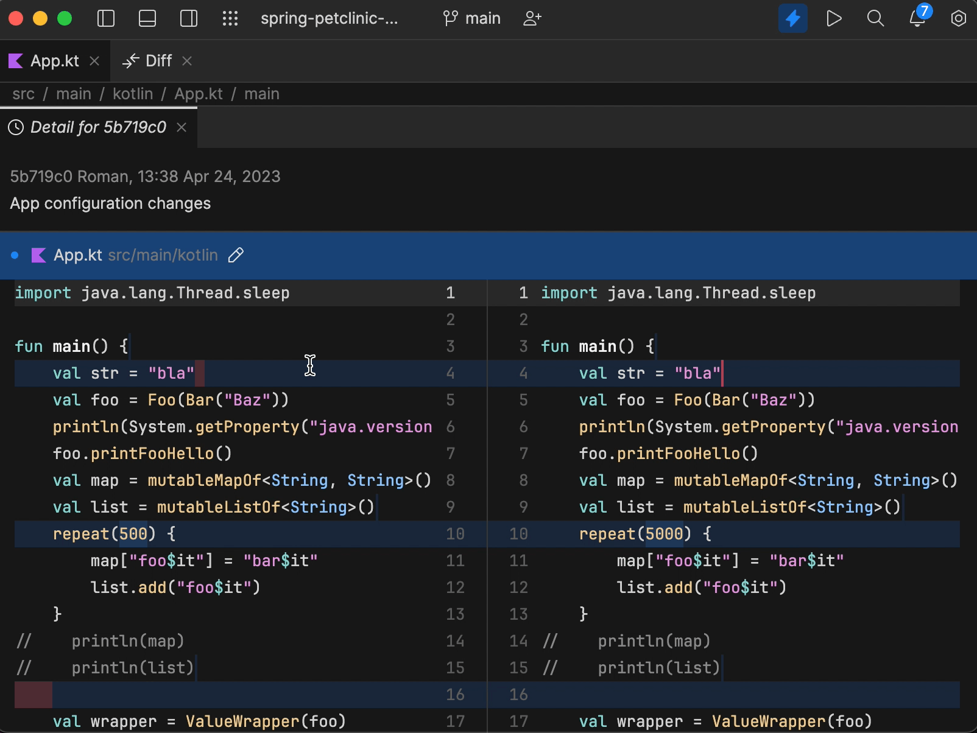Viewport: 977px width, 733px height.
Task: Open settings hexagon icon
Action: [x=958, y=18]
